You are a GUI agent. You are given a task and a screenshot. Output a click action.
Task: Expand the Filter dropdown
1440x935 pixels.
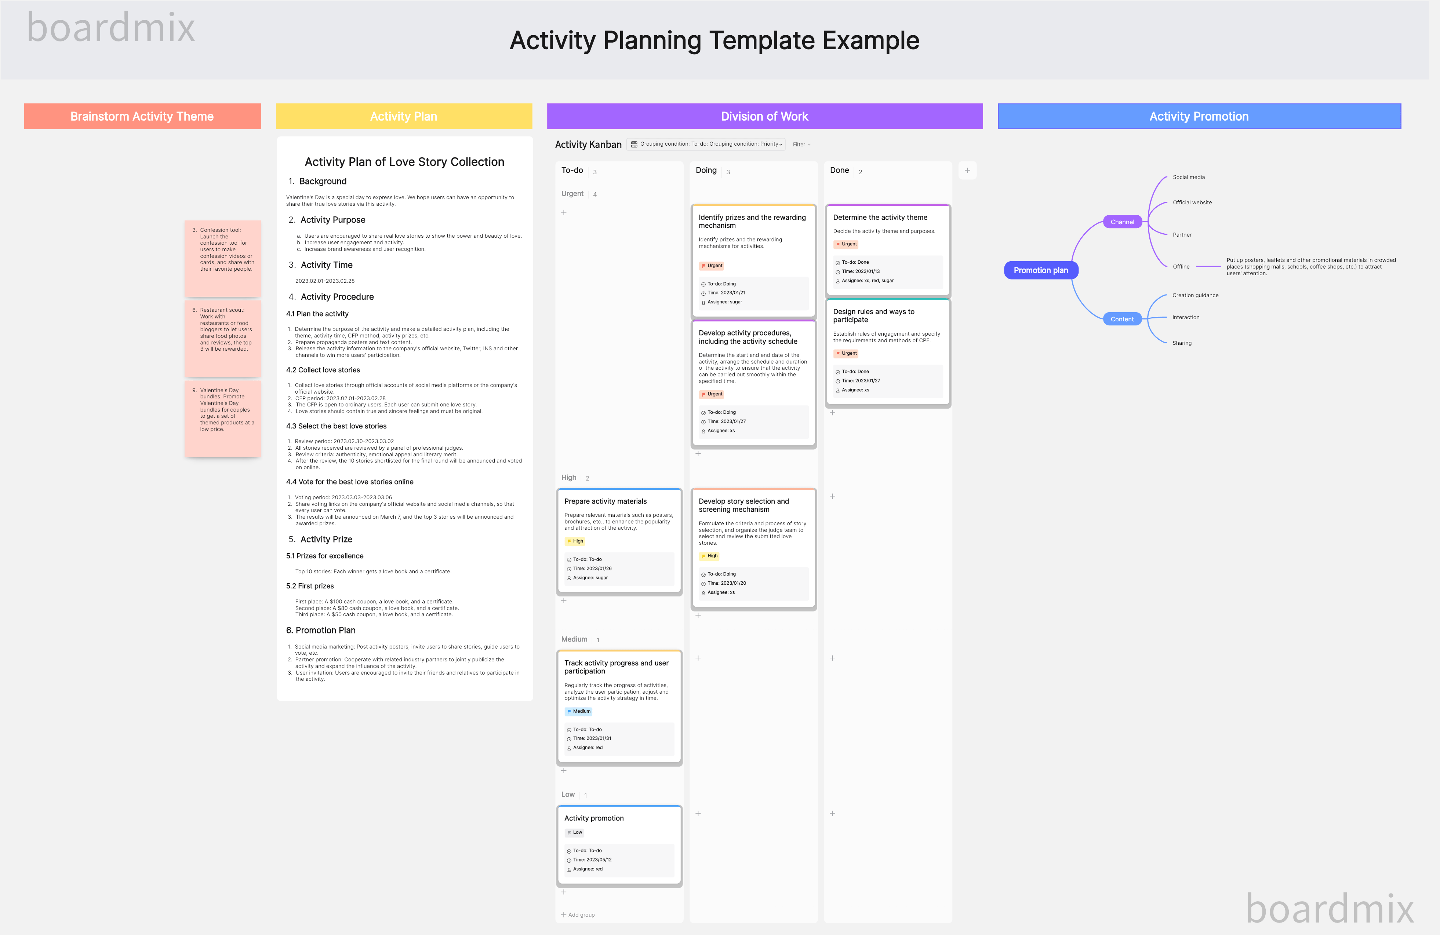click(x=801, y=145)
